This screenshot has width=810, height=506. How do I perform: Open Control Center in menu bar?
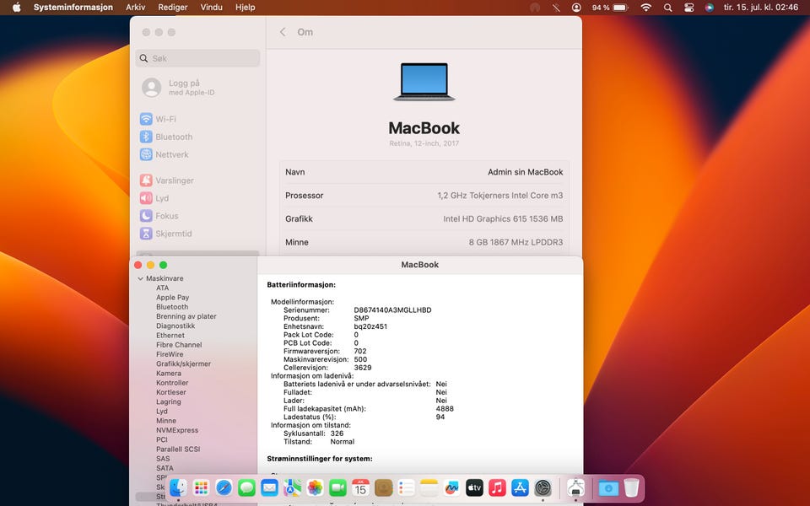click(x=688, y=7)
